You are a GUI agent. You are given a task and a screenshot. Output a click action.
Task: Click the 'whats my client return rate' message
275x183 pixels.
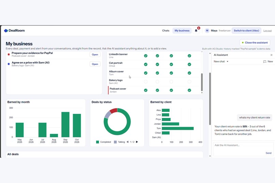click(x=255, y=118)
